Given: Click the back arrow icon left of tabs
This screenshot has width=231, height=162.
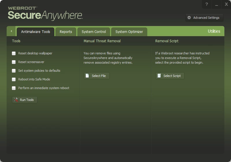Looking at the screenshot, I should (x=11, y=31).
